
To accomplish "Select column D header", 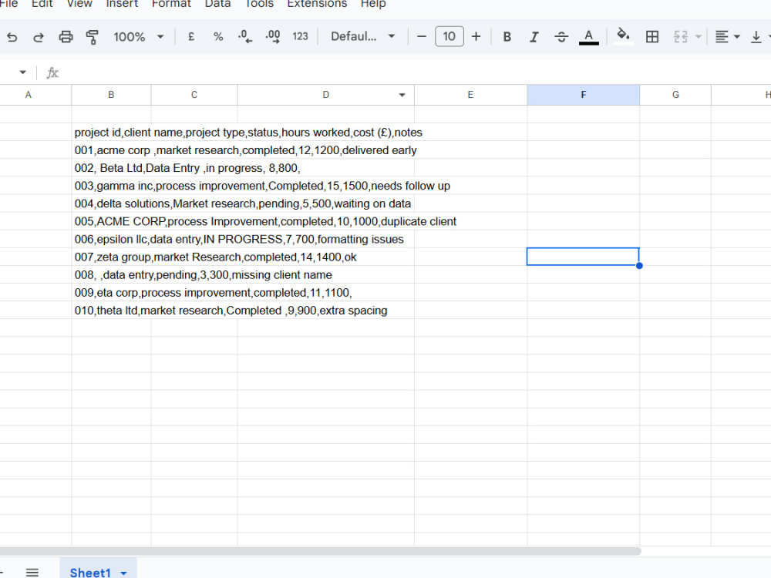I will click(x=326, y=95).
